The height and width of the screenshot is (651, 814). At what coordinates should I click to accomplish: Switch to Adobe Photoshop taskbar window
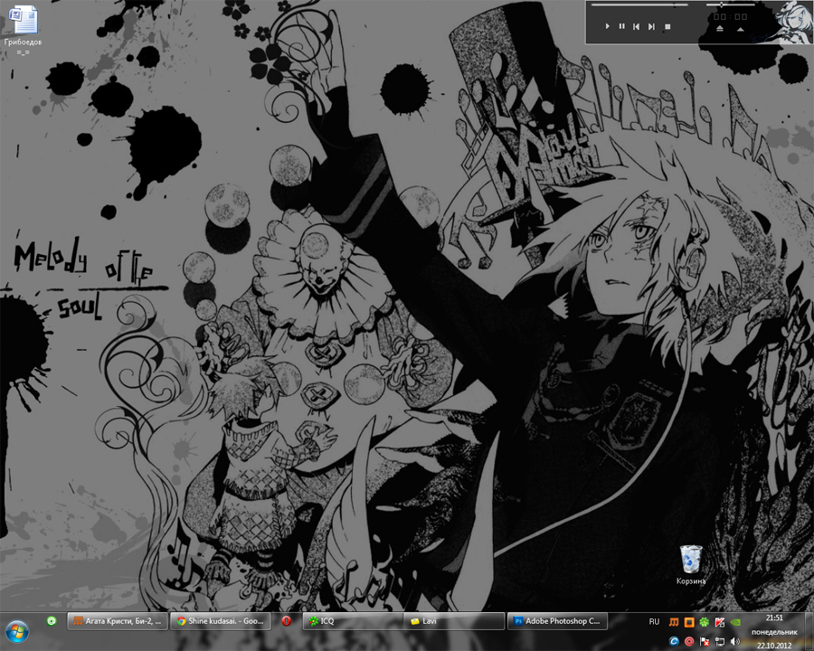point(557,621)
